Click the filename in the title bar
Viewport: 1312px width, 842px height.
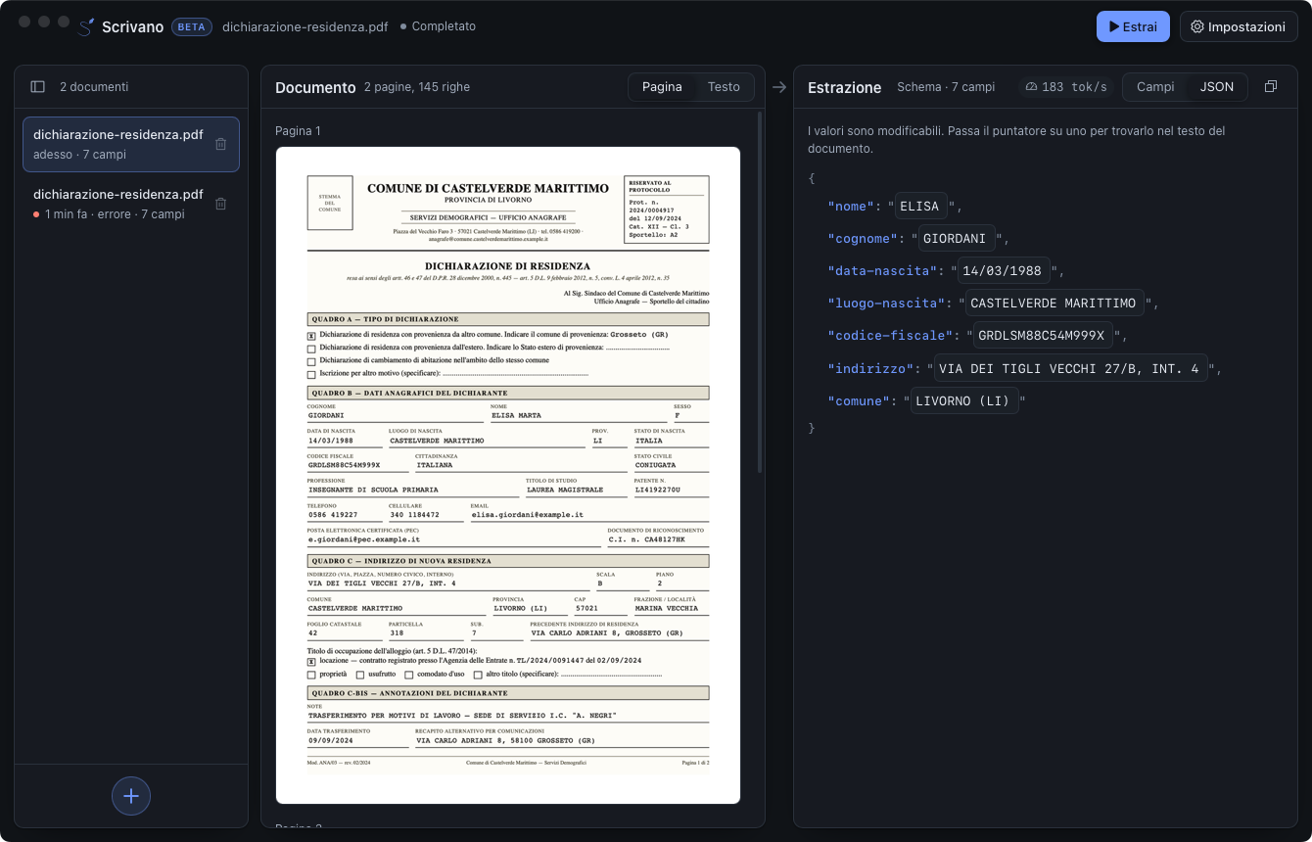click(x=305, y=26)
